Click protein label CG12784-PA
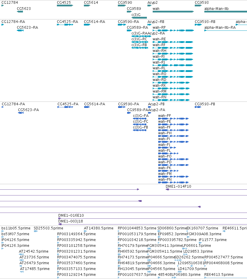 13,104
